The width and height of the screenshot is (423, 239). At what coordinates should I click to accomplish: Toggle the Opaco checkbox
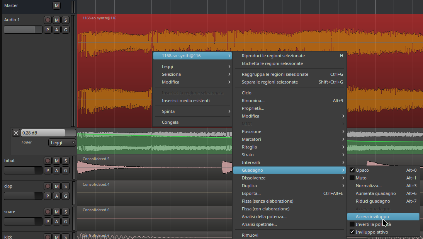352,170
